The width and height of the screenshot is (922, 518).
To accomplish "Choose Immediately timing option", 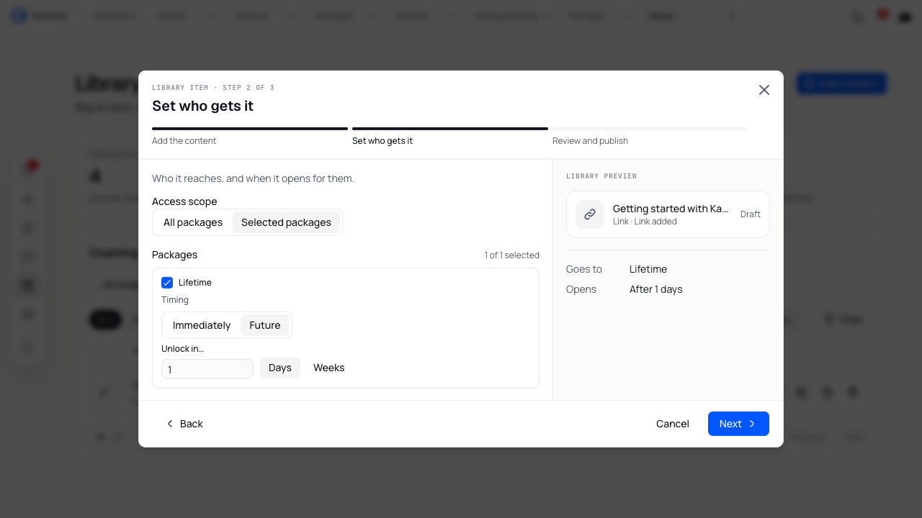I will [x=202, y=325].
